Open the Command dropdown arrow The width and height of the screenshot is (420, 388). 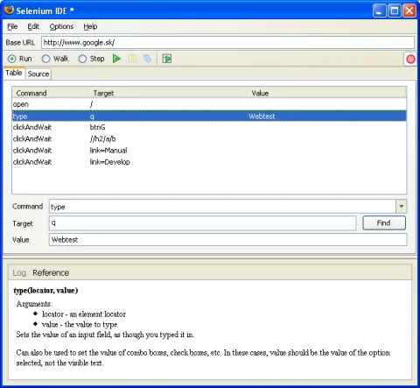coord(402,207)
